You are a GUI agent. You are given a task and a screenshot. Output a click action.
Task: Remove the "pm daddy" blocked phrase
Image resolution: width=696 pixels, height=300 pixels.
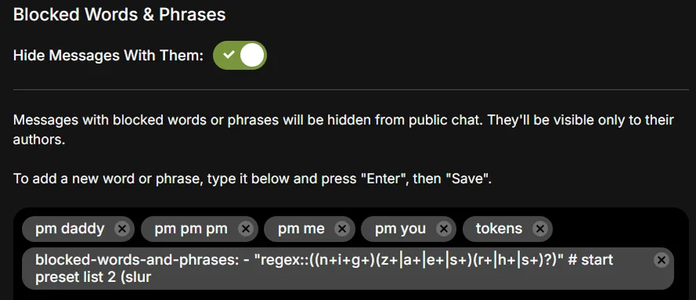coord(122,229)
